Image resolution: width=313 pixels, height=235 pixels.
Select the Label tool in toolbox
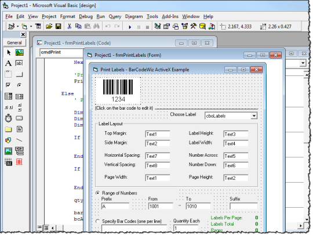click(8, 63)
